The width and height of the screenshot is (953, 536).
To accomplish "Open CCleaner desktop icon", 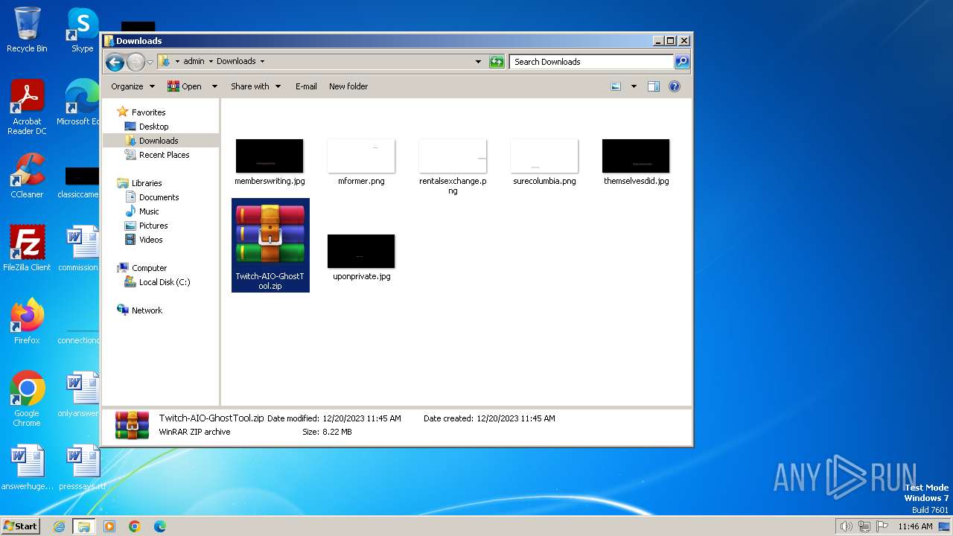I will [27, 176].
